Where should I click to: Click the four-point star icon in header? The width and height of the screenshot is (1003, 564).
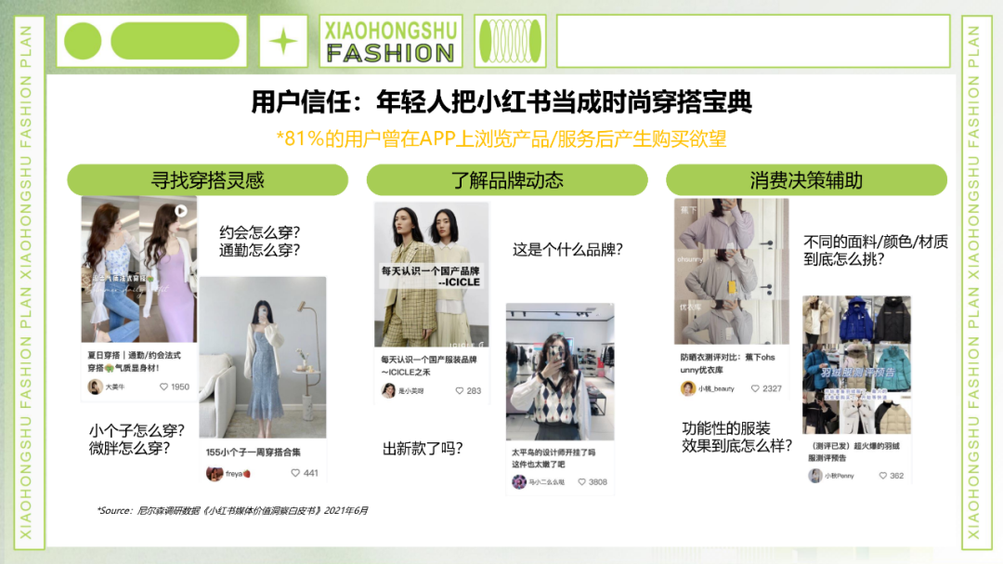tap(283, 42)
